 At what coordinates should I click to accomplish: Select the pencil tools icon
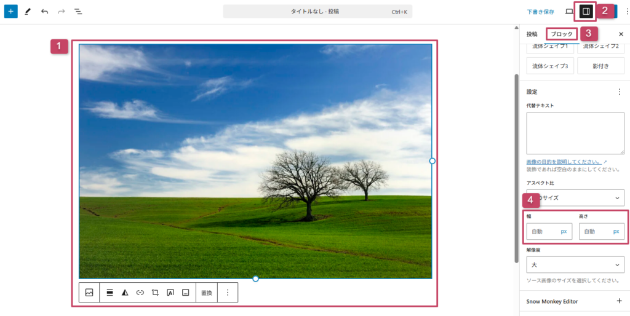coord(28,12)
